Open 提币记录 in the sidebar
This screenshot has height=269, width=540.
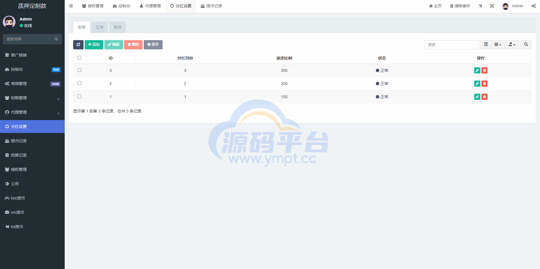point(32,141)
